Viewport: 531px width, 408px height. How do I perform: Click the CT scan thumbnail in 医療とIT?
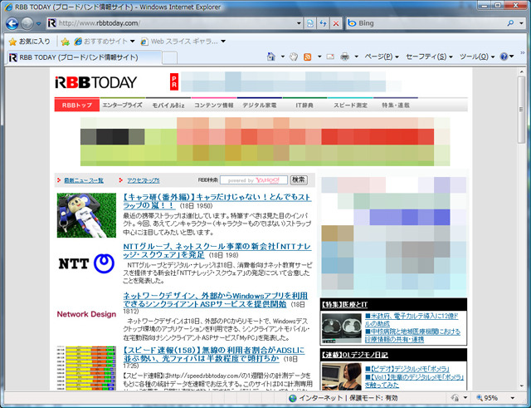[342, 328]
